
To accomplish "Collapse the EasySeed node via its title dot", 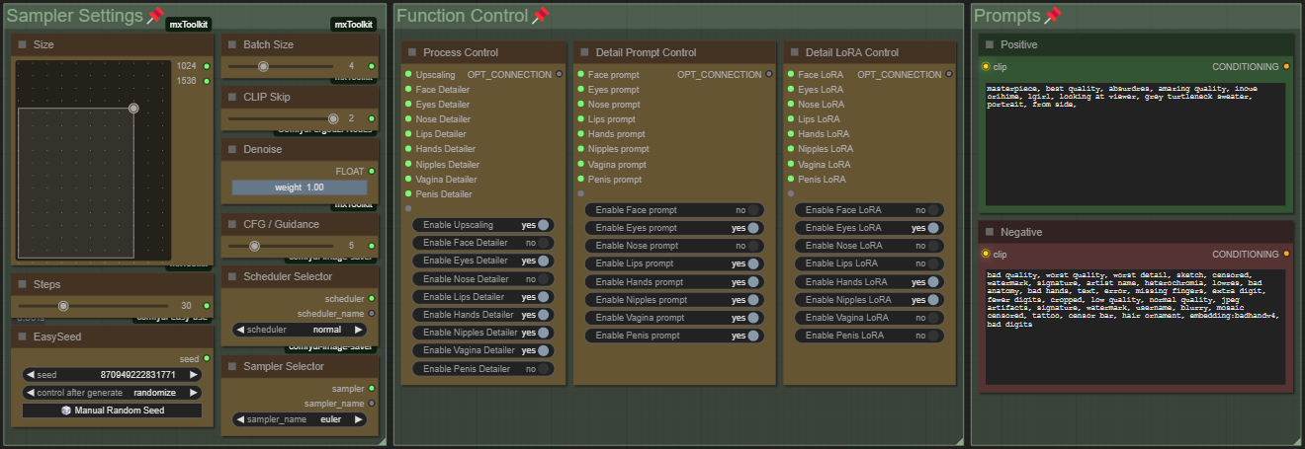I will click(22, 337).
